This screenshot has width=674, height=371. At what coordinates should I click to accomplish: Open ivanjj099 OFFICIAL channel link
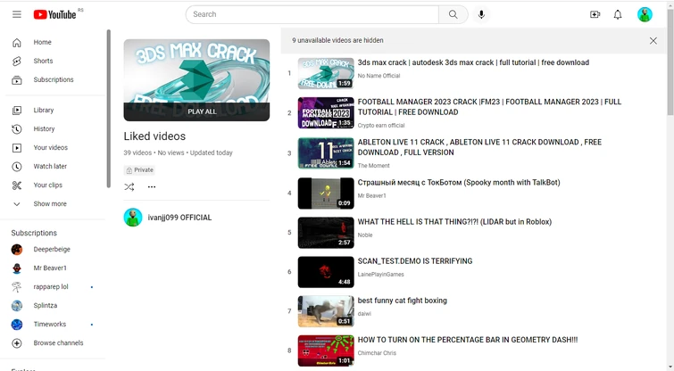[x=179, y=218]
